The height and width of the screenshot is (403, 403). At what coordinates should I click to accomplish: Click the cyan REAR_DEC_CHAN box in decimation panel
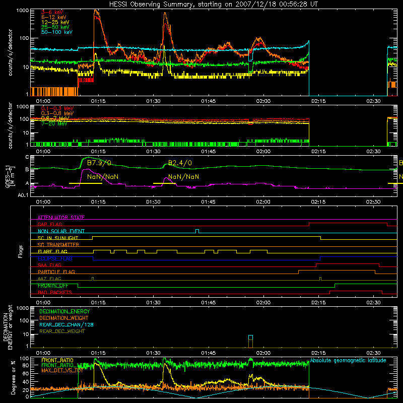coord(250,338)
